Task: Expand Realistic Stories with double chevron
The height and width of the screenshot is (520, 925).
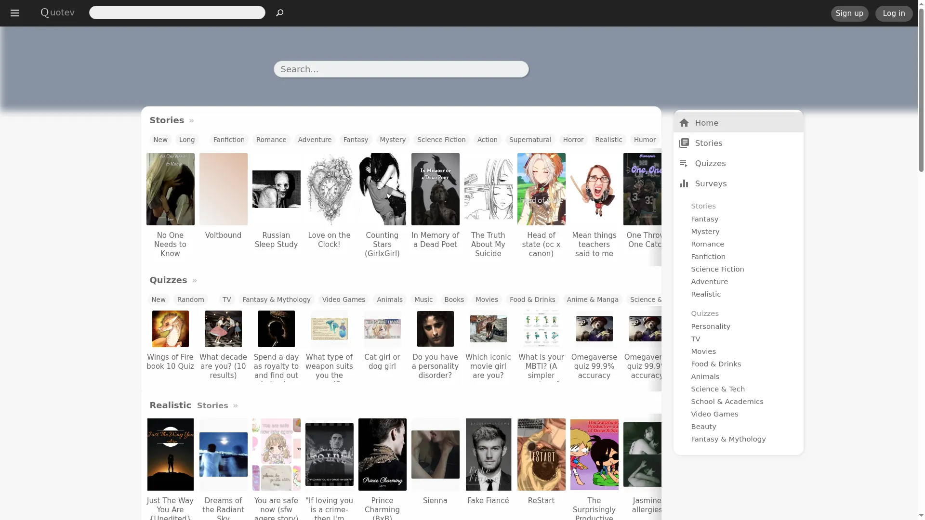Action: (236, 406)
